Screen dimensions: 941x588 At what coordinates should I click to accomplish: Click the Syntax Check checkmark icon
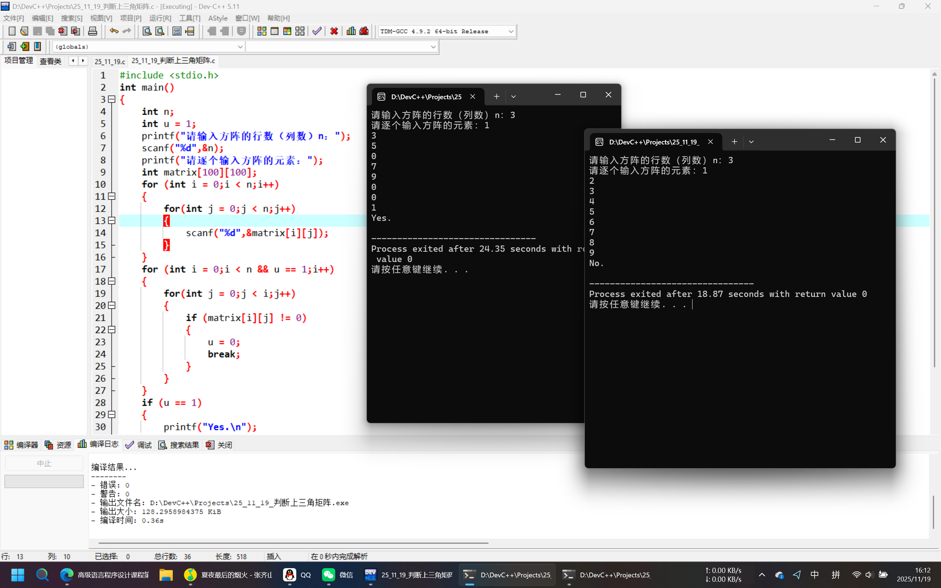click(x=317, y=31)
